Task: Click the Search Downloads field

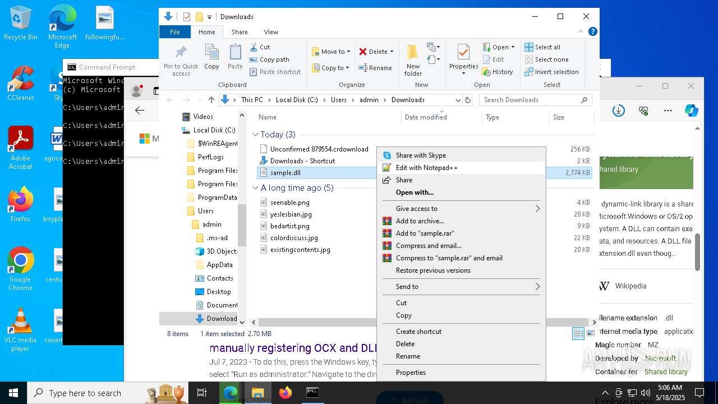Action: pos(536,100)
